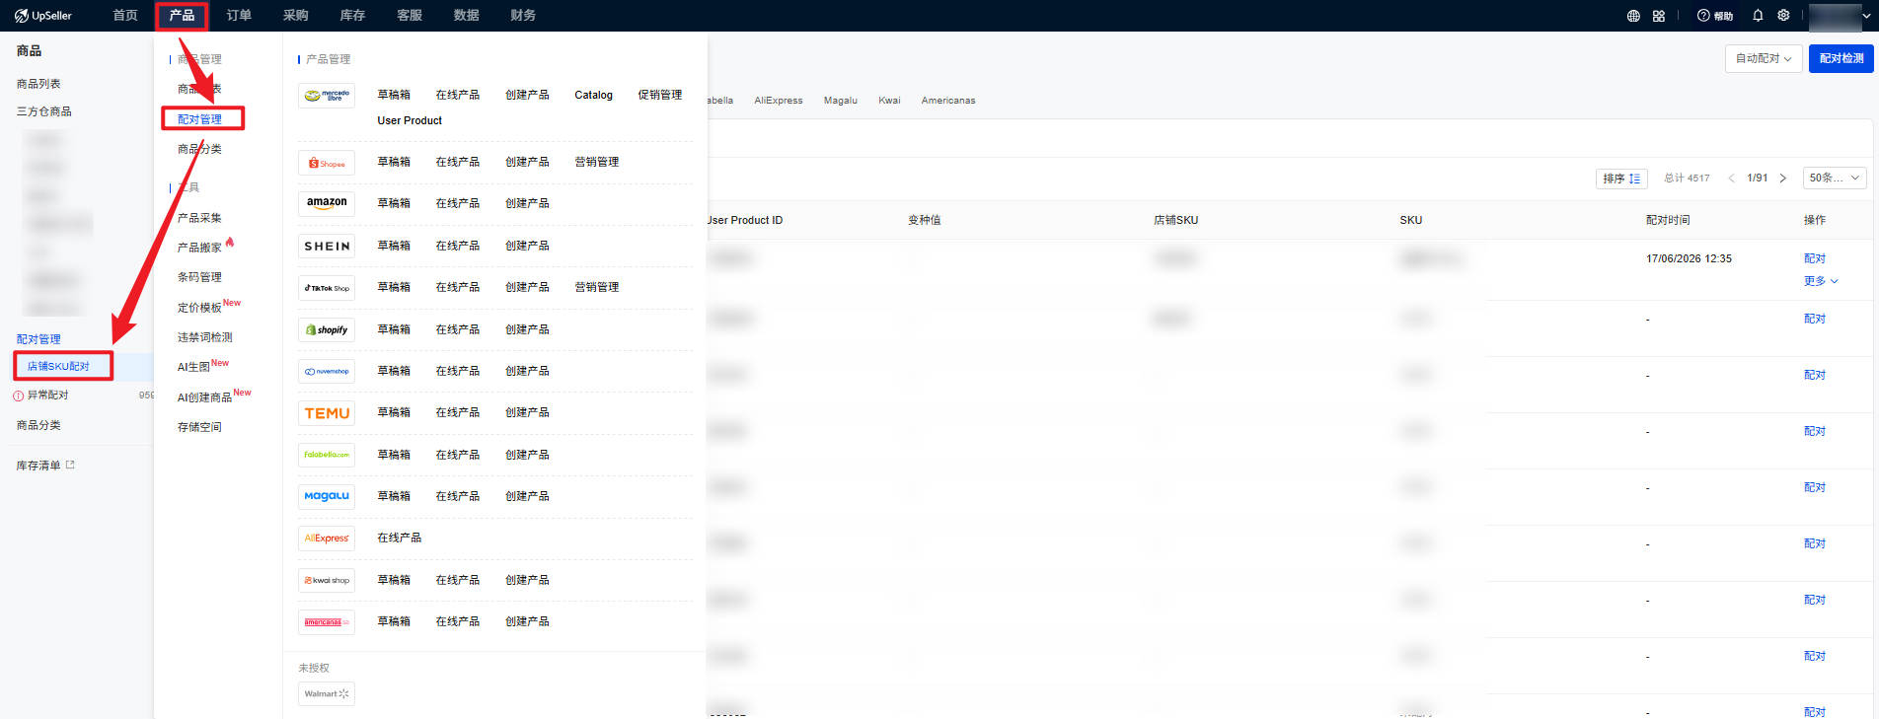Screen dimensions: 1879x719
Task: Switch to the Americanas platform tab
Action: click(x=948, y=101)
